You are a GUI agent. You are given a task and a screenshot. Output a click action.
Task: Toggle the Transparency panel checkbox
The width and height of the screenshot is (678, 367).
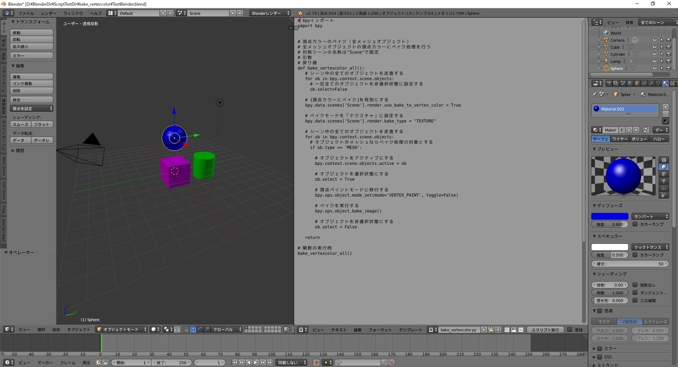(x=599, y=311)
